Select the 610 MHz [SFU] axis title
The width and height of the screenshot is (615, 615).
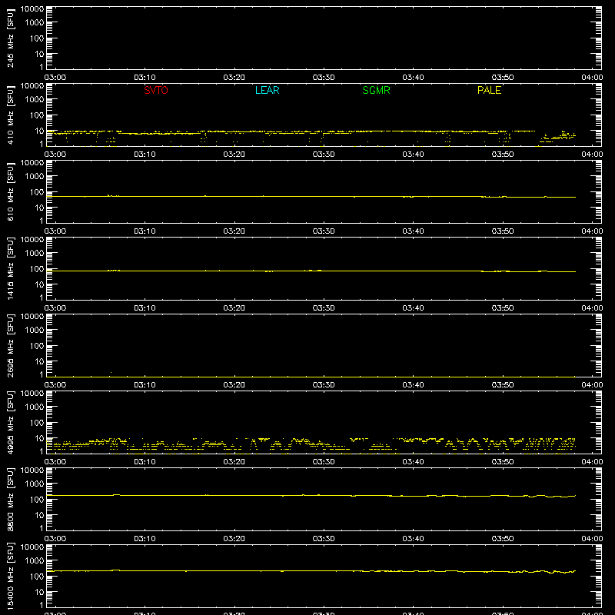click(10, 193)
